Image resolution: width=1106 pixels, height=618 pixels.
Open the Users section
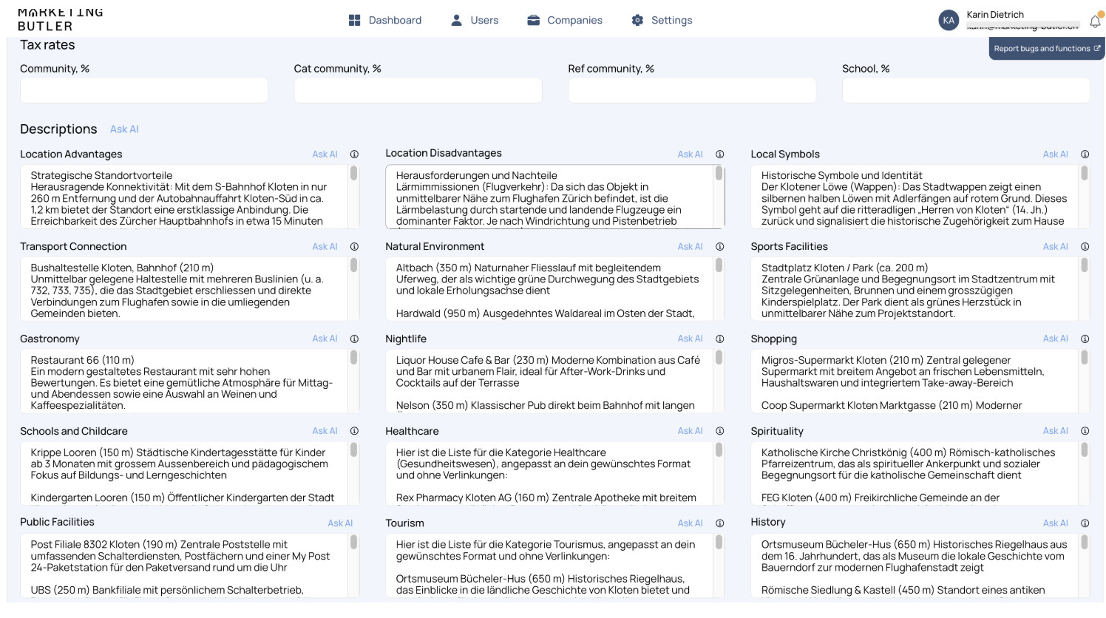[475, 21]
